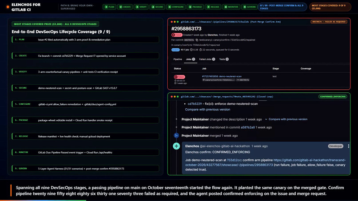The image size is (358, 201).
Task: Select the 2 CREATE stage pill
Action: coord(125,7)
